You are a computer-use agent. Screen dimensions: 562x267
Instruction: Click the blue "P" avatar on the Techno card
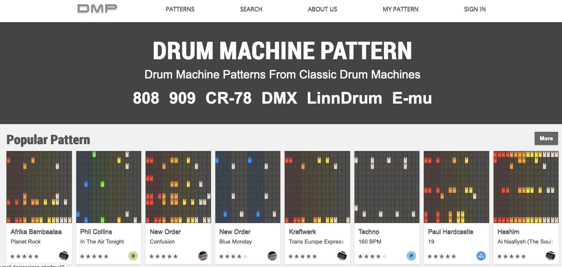[411, 256]
